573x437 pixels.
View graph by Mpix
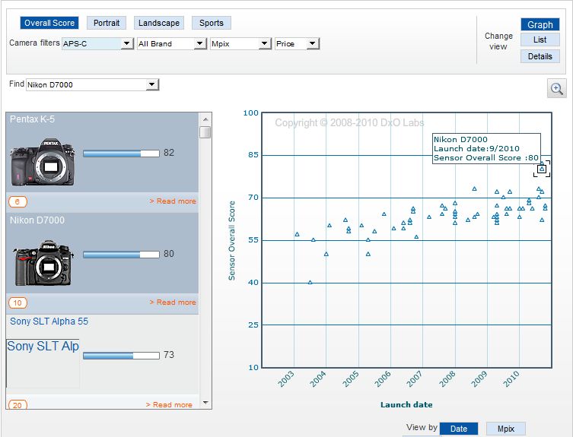506,429
